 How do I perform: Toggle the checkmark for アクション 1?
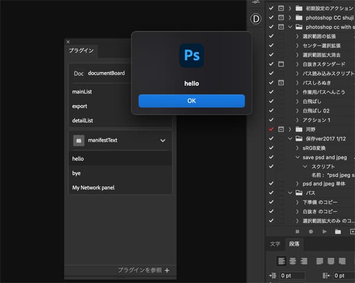point(271,120)
